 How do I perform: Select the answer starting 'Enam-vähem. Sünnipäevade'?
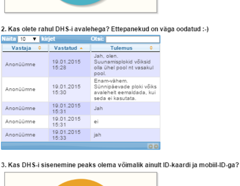coord(126,90)
